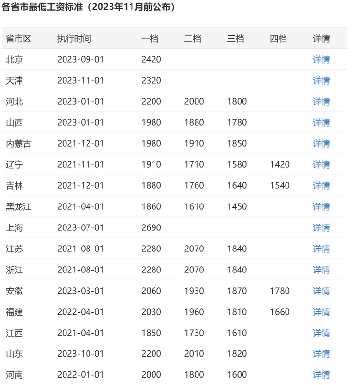Viewport: 352px width, 385px height.
Task: Open the 详情 link for 北京
Action: click(x=321, y=59)
